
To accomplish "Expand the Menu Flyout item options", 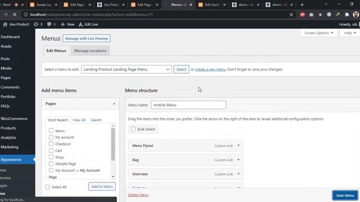I will coord(238,146).
